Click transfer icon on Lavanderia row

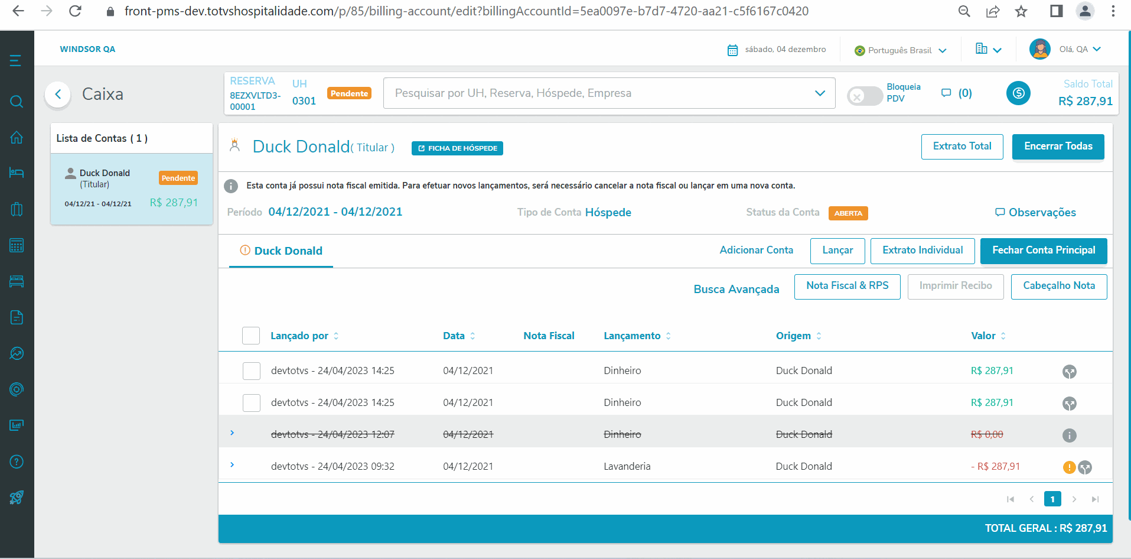click(1085, 467)
